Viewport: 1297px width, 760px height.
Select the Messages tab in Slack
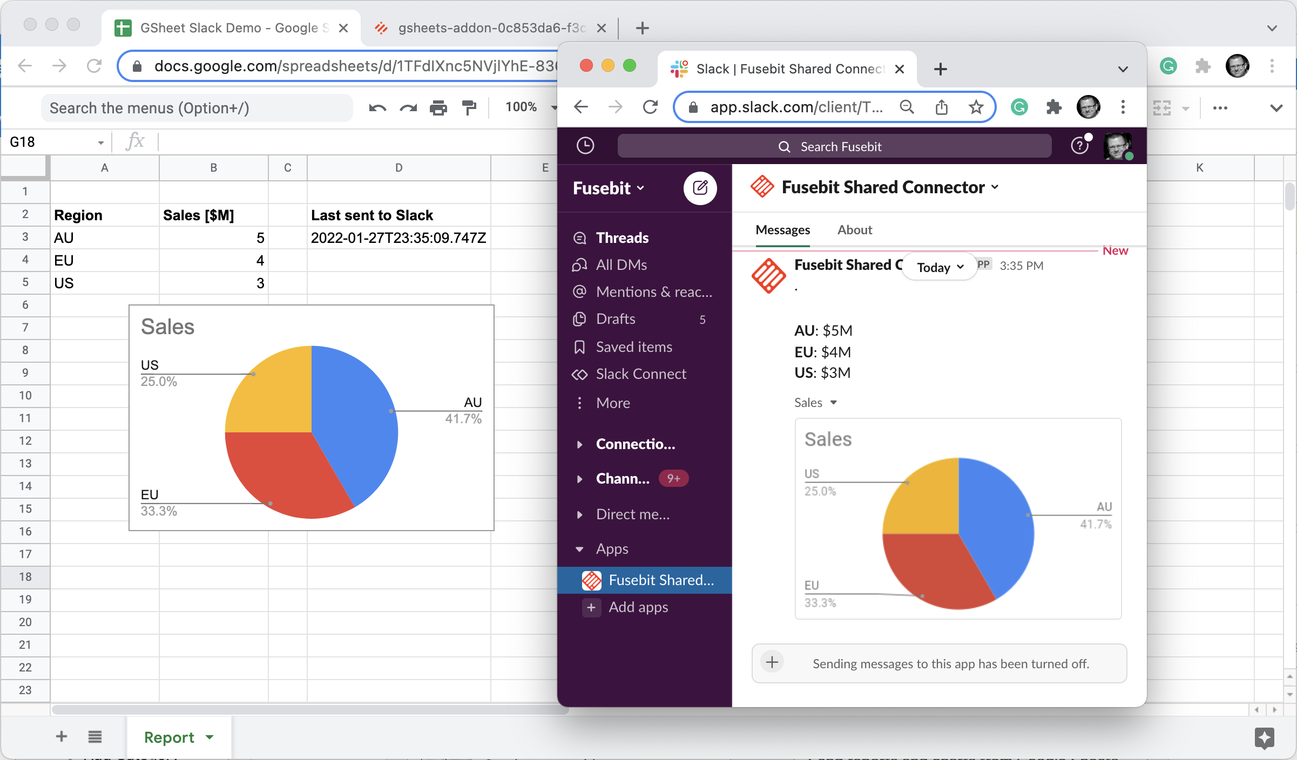[x=782, y=229]
